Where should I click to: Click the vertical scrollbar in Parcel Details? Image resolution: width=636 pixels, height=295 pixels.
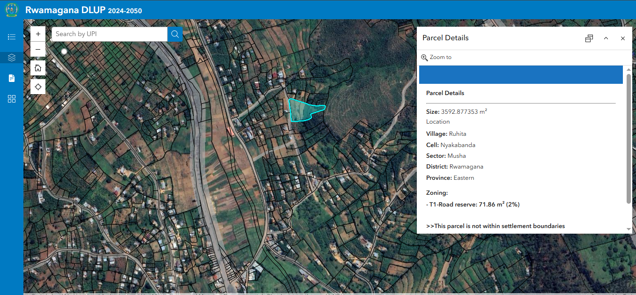click(x=629, y=138)
